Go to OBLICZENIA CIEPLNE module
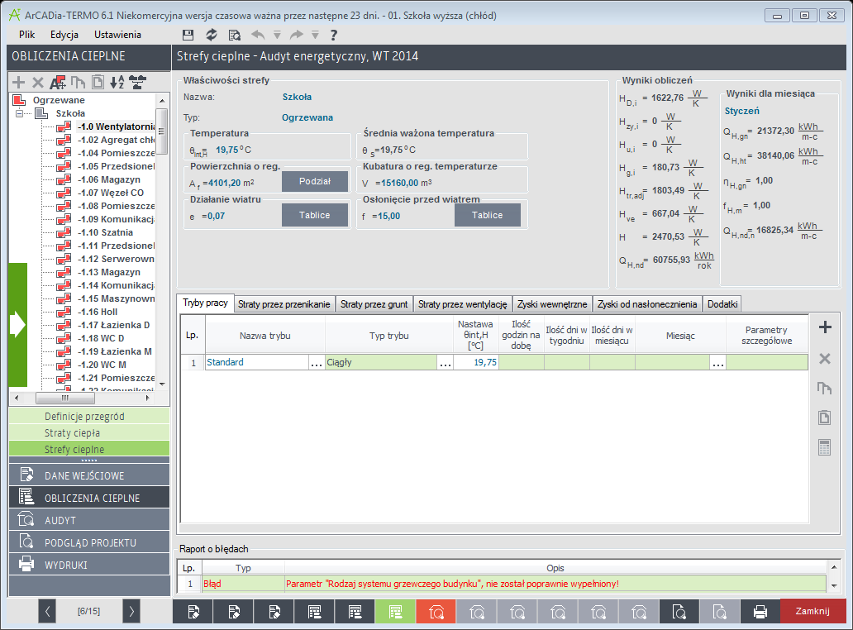 (89, 497)
